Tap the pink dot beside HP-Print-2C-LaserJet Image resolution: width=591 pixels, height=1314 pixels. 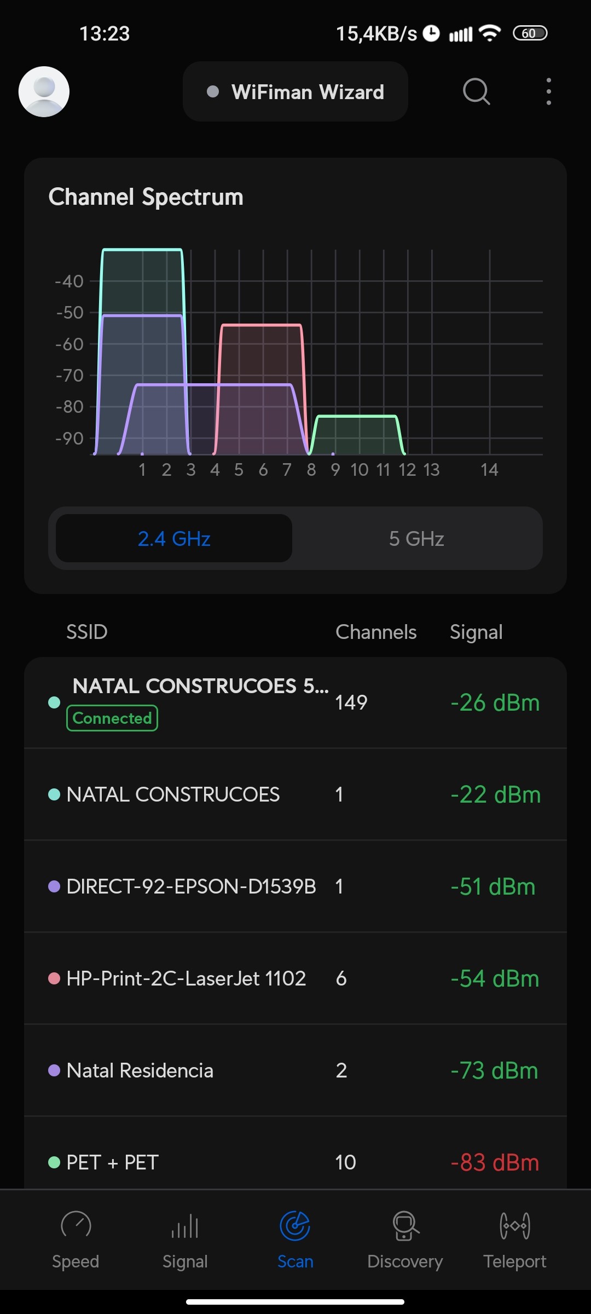pyautogui.click(x=54, y=978)
